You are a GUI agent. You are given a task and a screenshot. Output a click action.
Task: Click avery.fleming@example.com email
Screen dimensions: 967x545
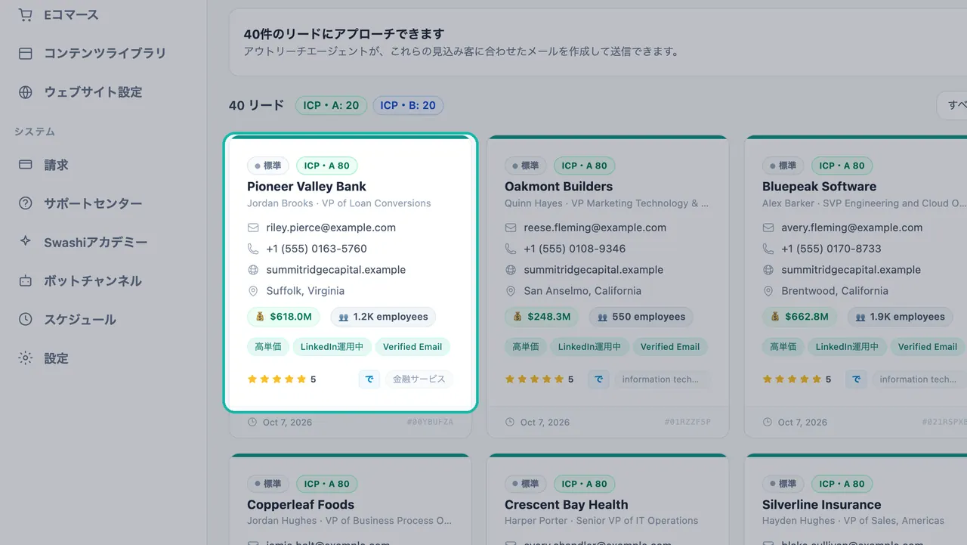point(852,228)
